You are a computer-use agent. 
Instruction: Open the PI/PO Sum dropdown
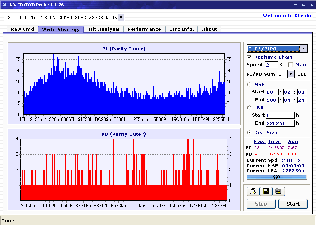pyautogui.click(x=290, y=74)
